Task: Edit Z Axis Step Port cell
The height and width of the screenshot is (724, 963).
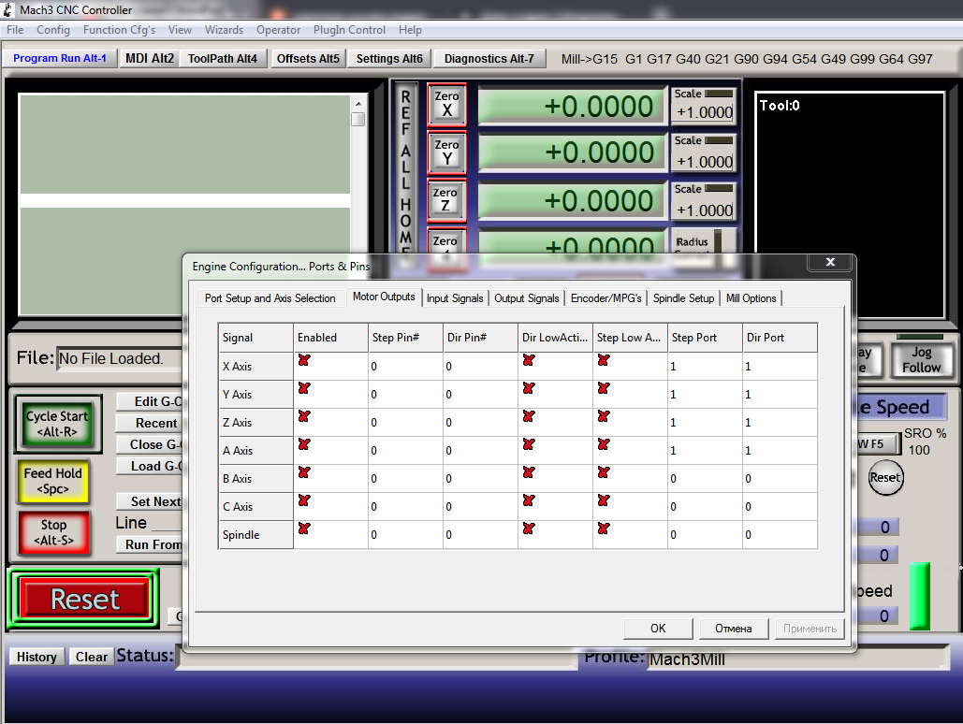Action: (705, 423)
